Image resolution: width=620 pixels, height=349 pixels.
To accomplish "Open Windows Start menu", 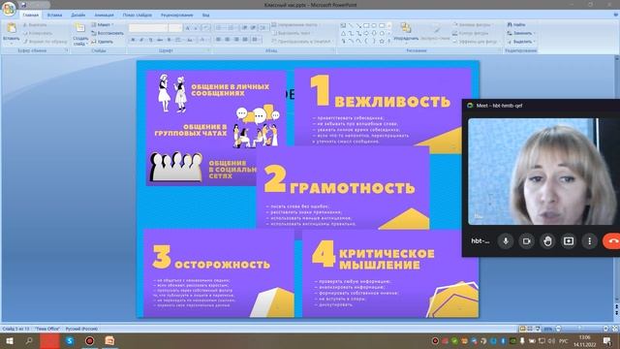I will (x=9, y=340).
